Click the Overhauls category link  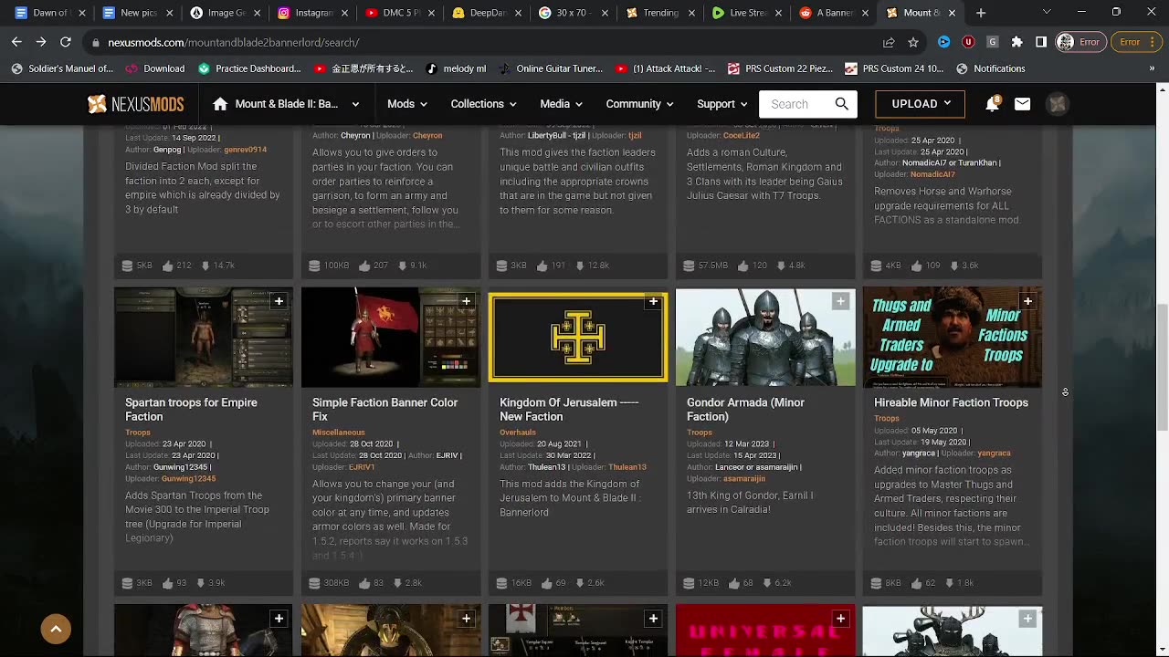tap(518, 433)
